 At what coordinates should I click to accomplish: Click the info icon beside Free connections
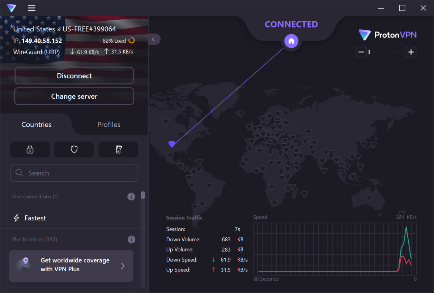point(131,197)
